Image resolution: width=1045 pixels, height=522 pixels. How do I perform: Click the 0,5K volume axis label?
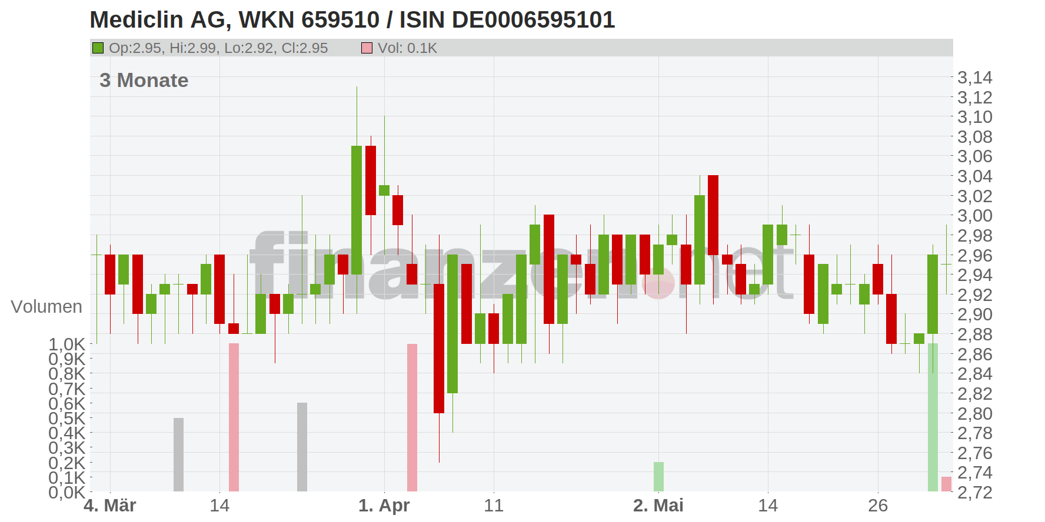point(66,419)
